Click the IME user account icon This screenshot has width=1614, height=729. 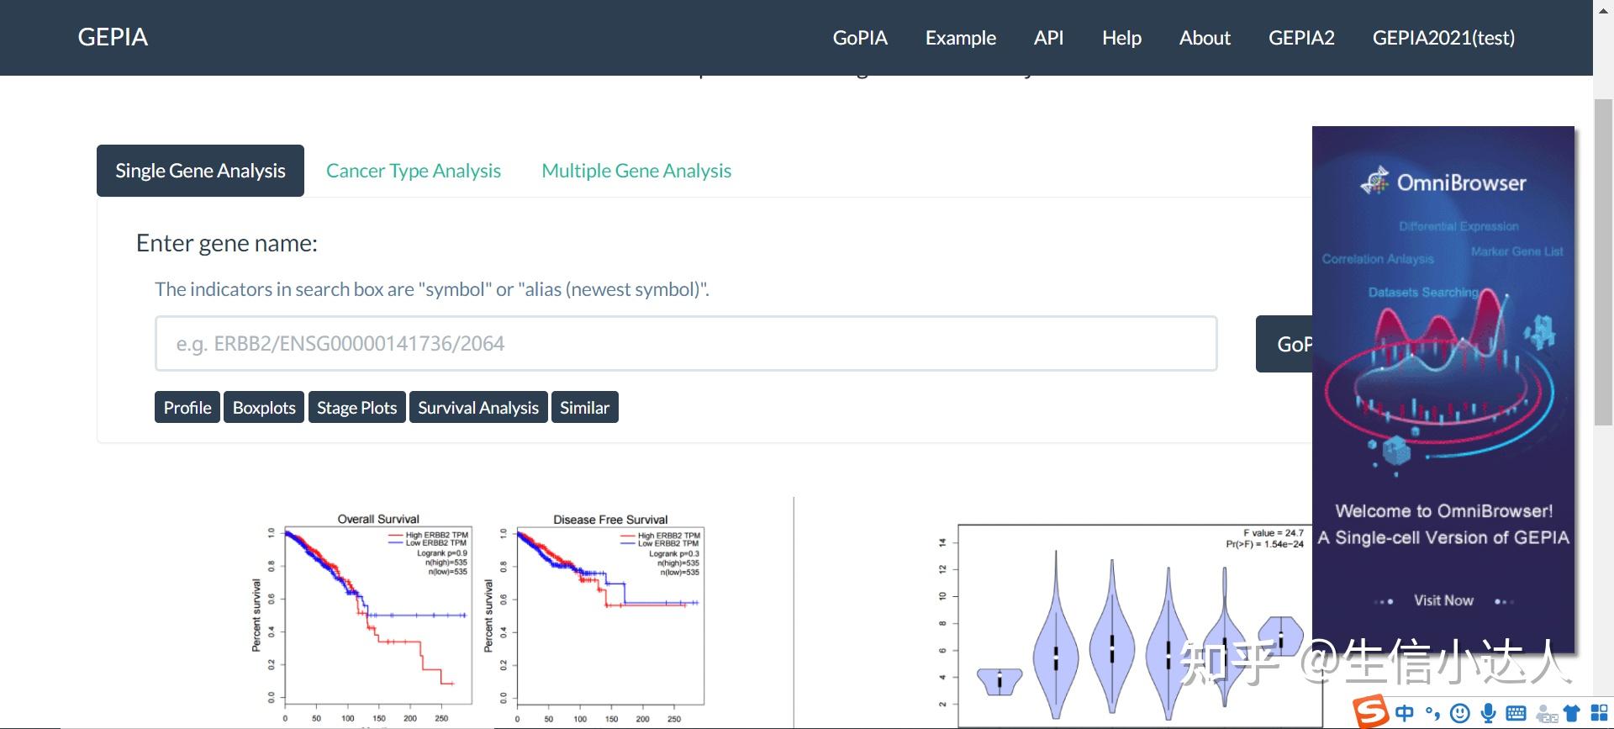1546,714
